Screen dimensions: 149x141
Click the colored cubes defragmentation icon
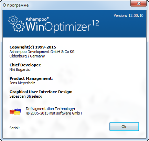pos(15,112)
